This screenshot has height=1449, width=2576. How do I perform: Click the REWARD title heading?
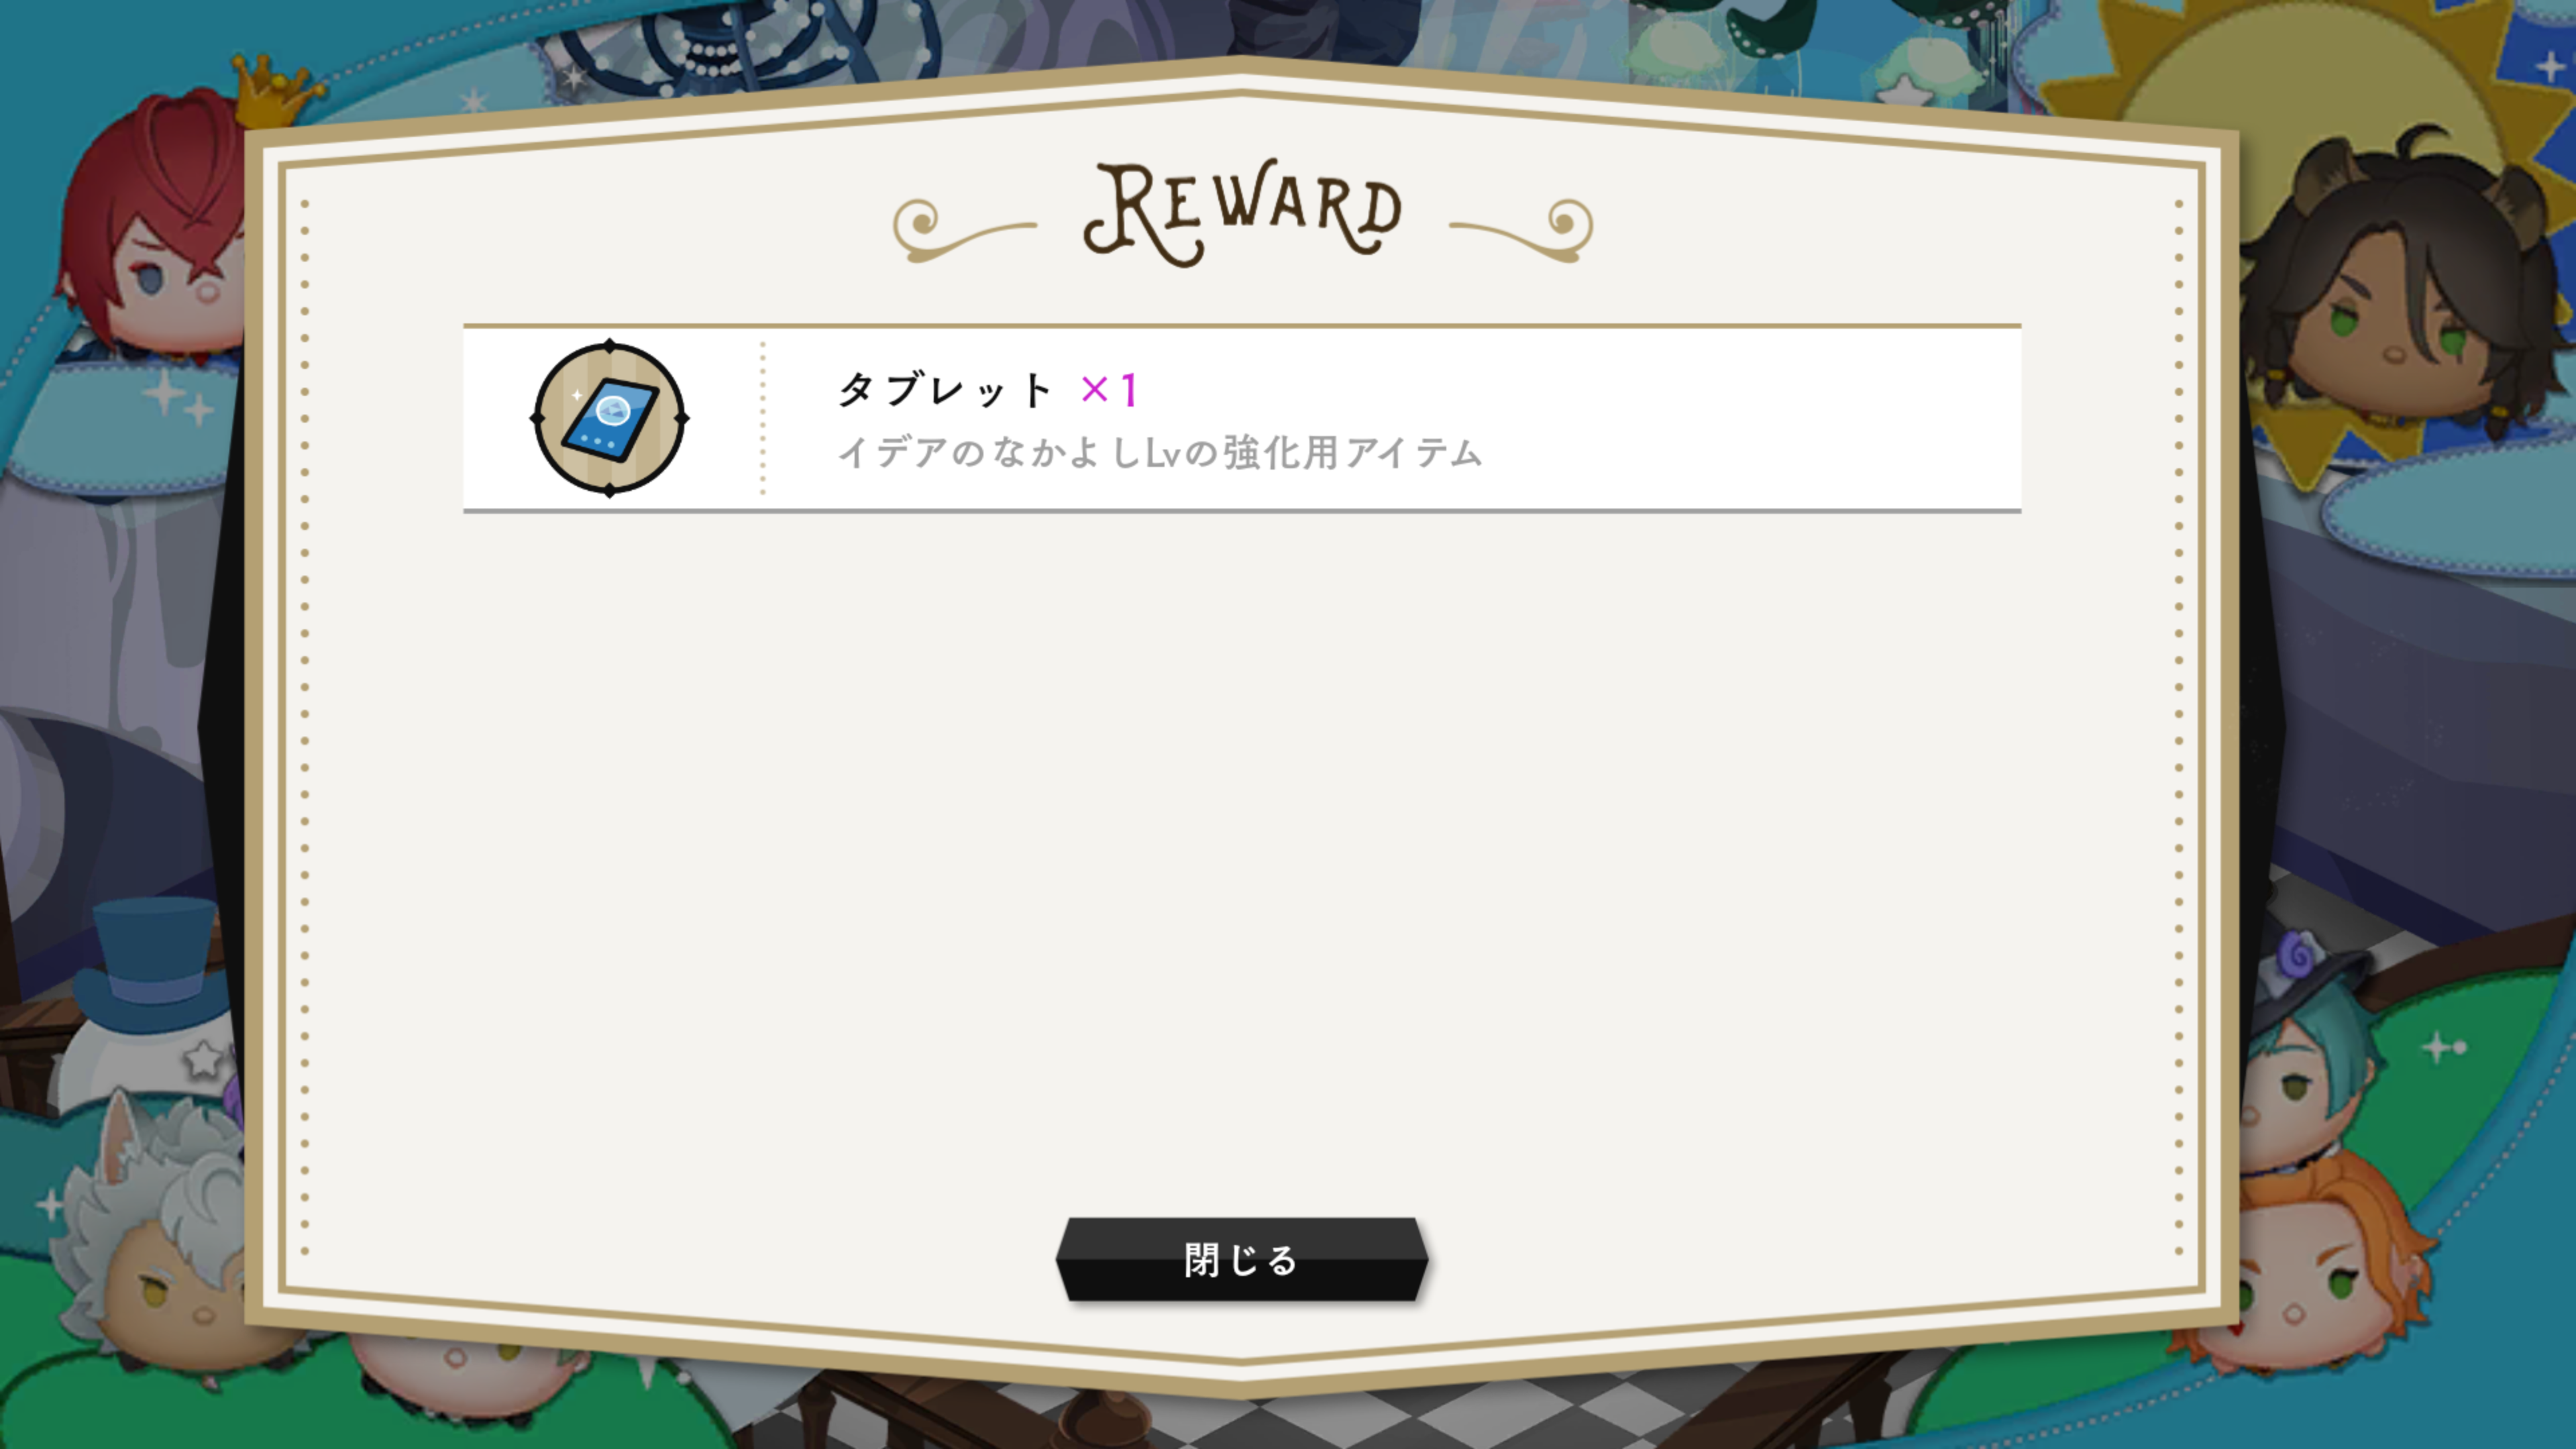coord(1242,213)
